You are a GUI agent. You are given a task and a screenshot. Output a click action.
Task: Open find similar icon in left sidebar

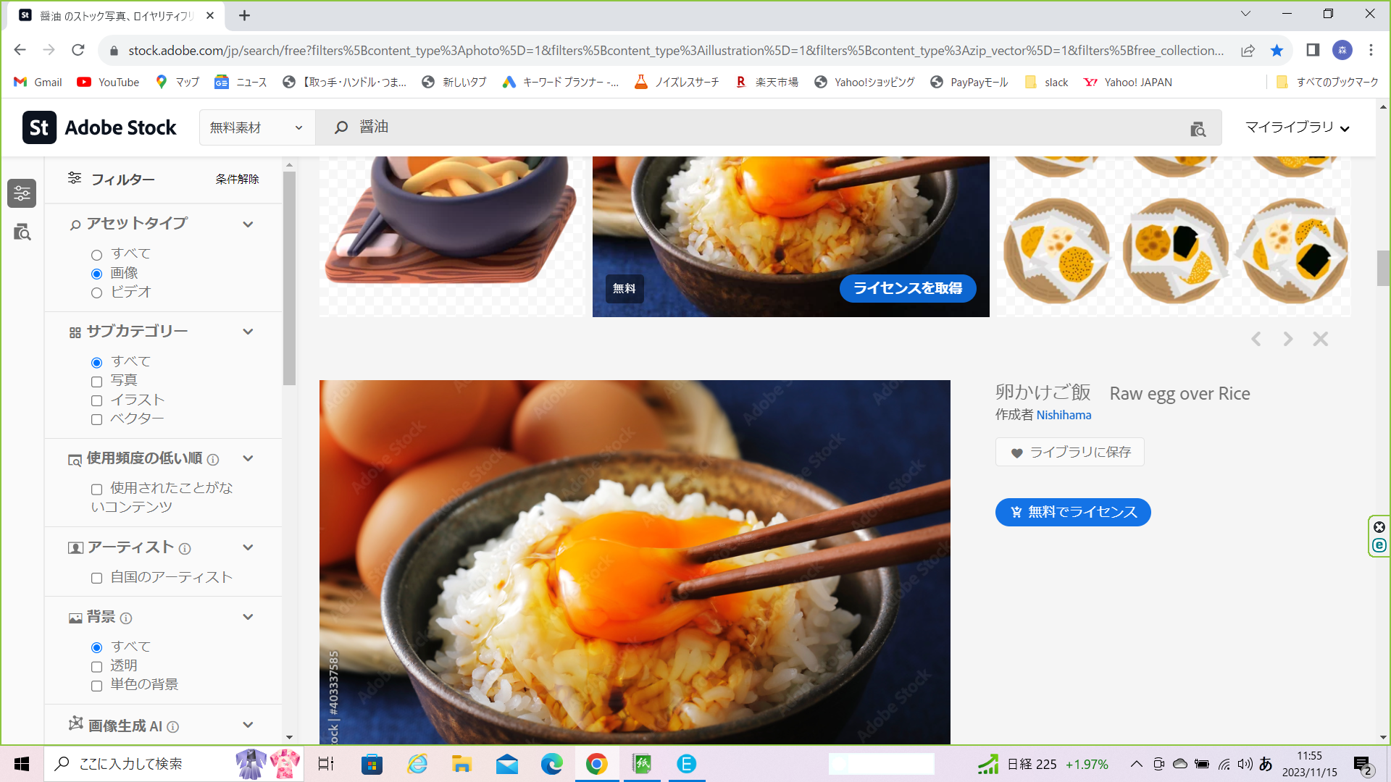click(x=22, y=232)
